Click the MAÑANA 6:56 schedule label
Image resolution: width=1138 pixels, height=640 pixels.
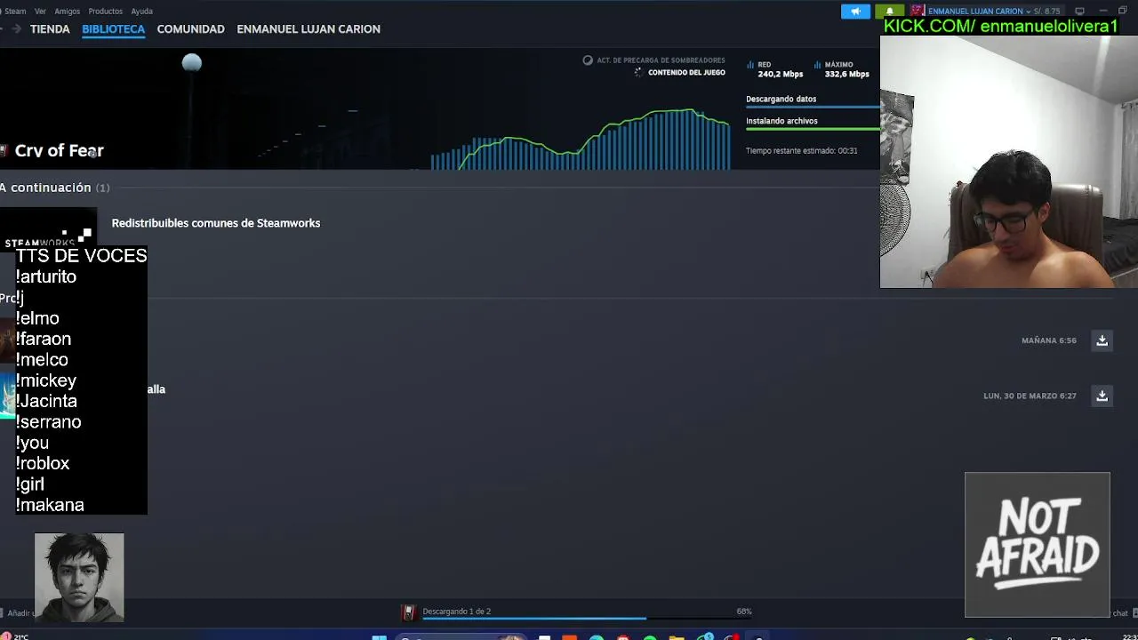(x=1048, y=340)
